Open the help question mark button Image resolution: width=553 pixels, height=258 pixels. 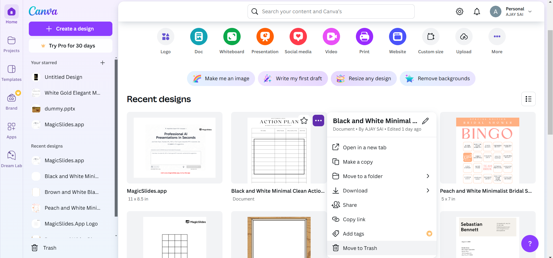point(530,244)
